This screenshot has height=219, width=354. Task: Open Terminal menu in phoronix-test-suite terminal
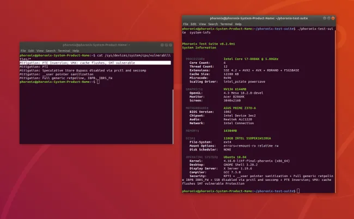[x=227, y=24]
